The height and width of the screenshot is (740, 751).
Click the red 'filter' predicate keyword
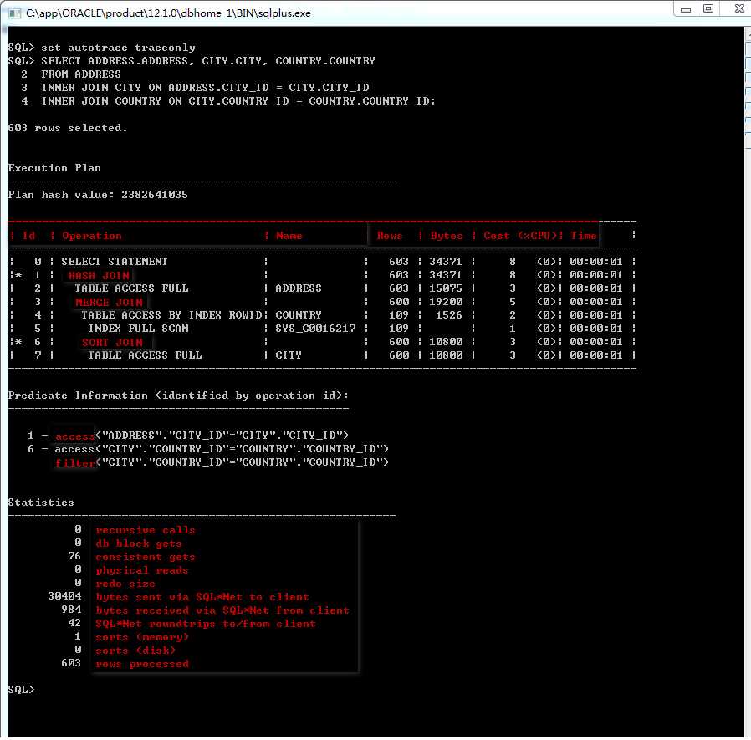75,462
